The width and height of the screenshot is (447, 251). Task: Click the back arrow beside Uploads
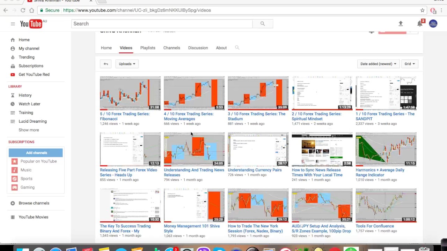click(106, 64)
